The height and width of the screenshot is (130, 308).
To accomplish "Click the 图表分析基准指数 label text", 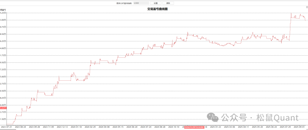I will pos(124,3).
